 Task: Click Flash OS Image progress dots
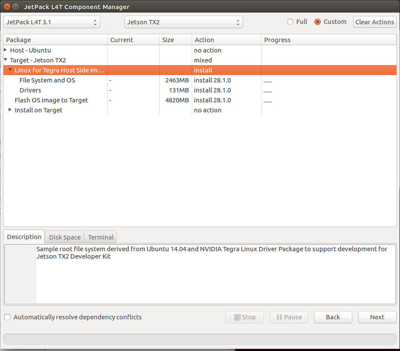click(x=268, y=102)
